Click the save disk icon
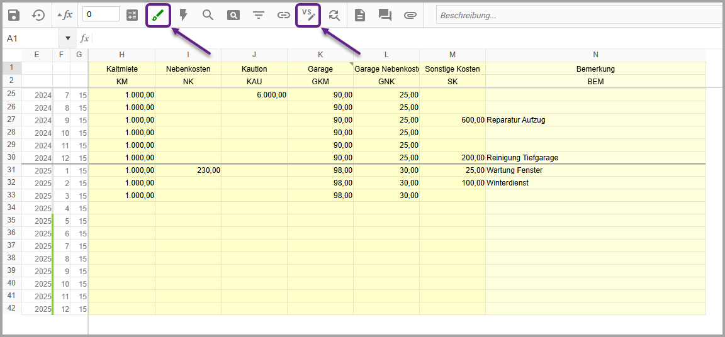This screenshot has width=725, height=337. (14, 15)
